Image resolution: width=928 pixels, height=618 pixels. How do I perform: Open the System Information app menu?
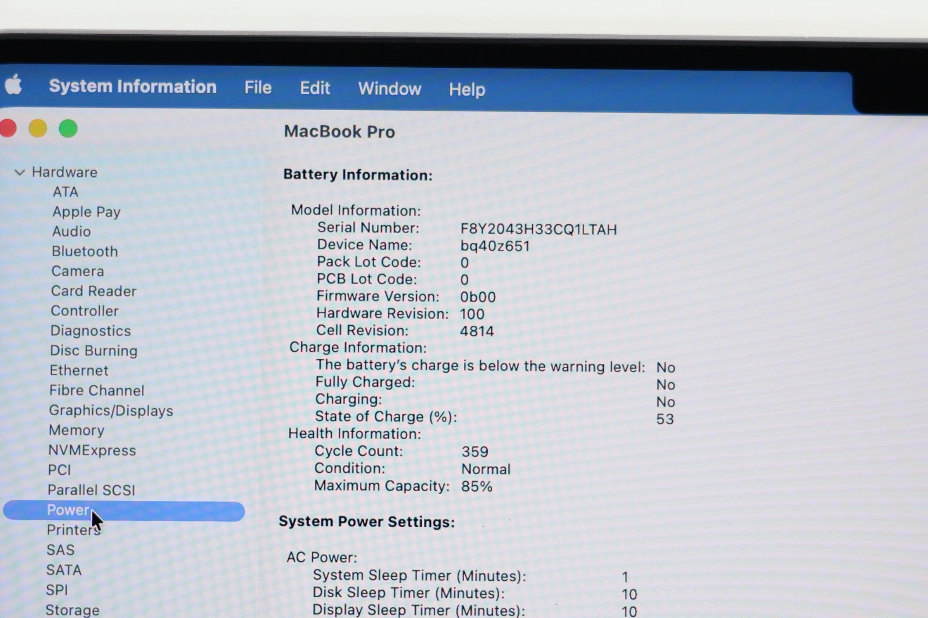[x=132, y=86]
